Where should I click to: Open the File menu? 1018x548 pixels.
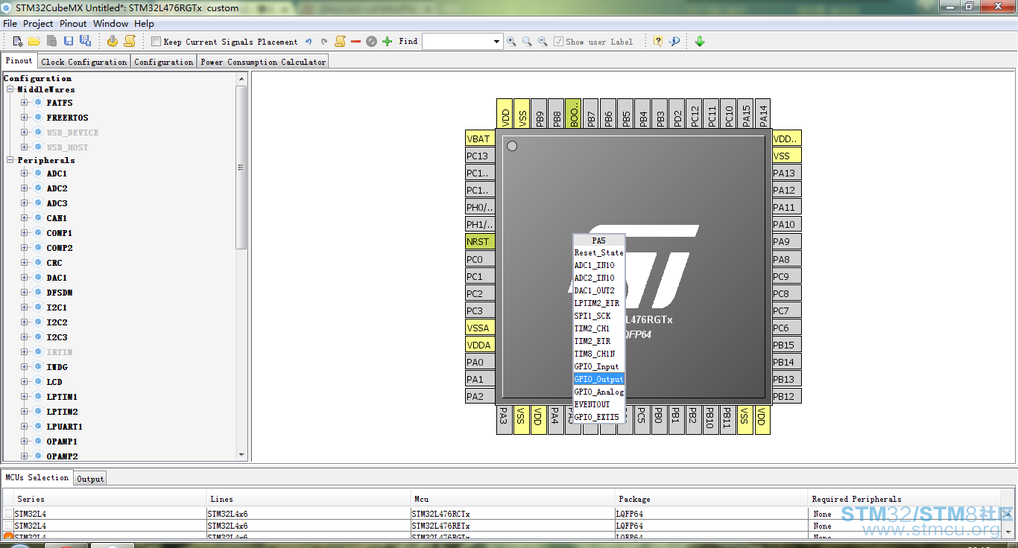click(10, 24)
